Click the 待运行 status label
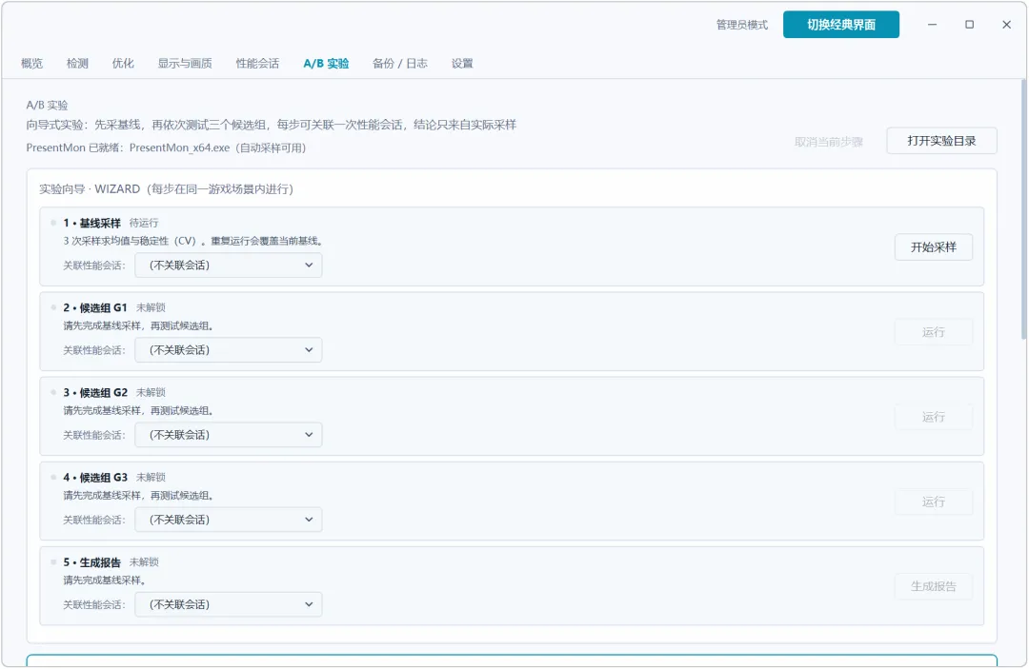The image size is (1029, 669). pyautogui.click(x=144, y=224)
